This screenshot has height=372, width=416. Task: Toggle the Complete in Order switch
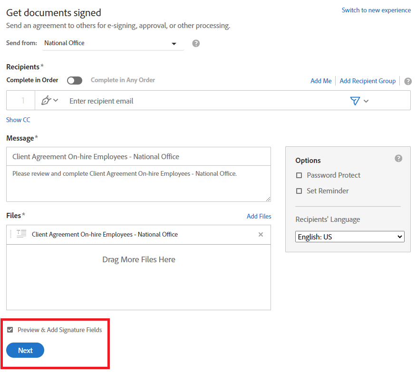coord(75,80)
